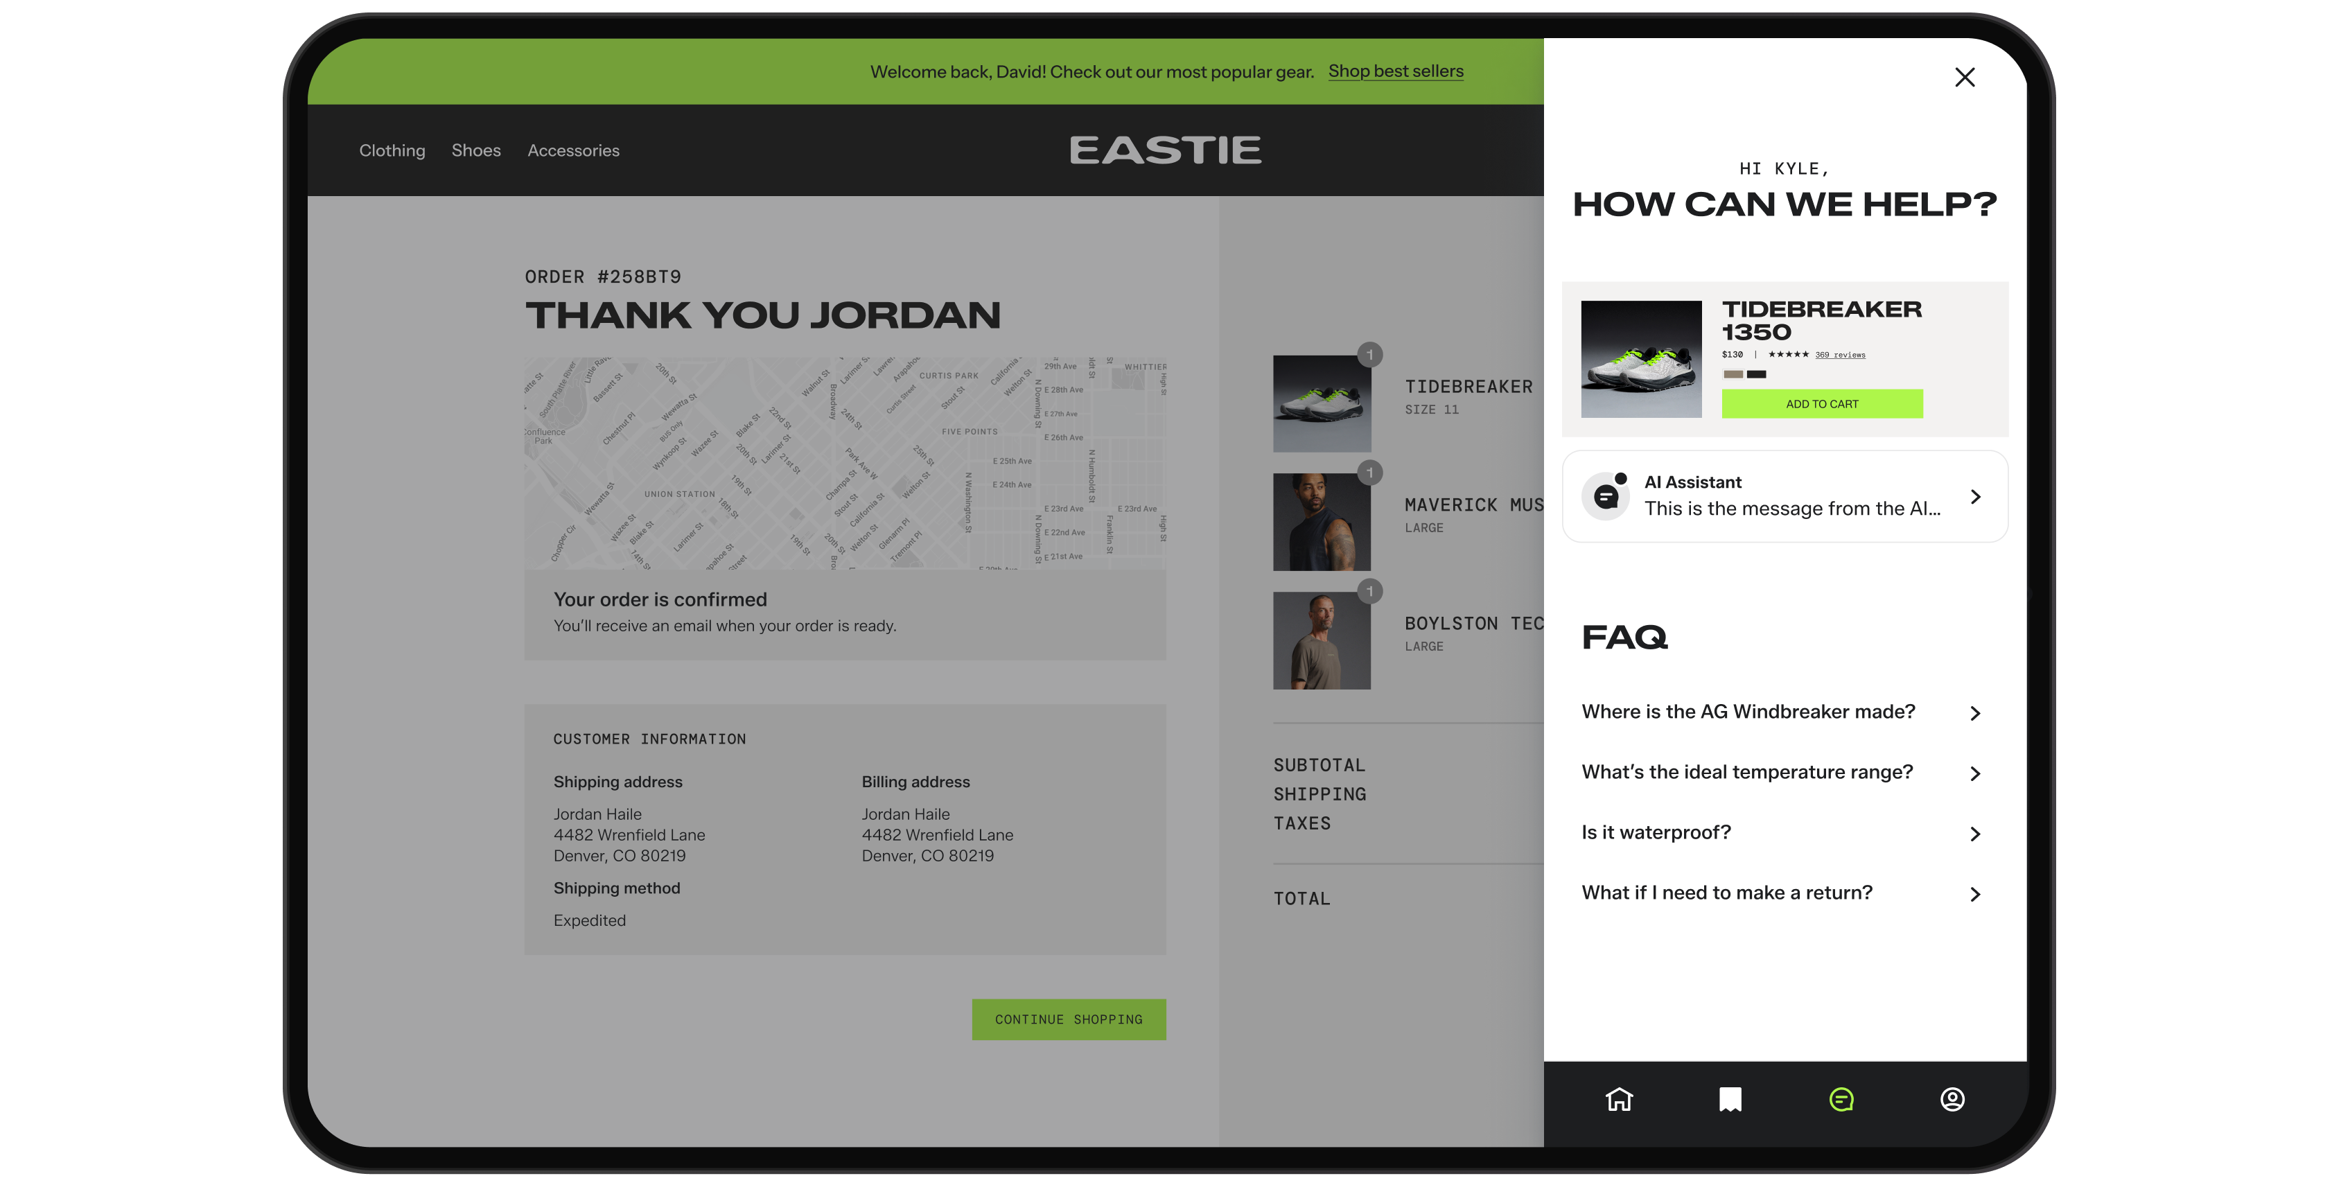Click the Tidebreaker shoe thumbnail in order summary
Viewport: 2341px width, 1185px height.
click(1322, 403)
